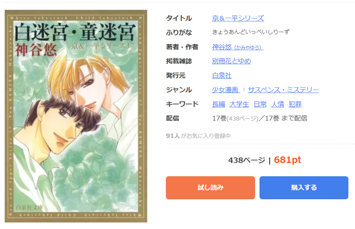Image resolution: width=355 pixels, height=229 pixels.
Task: Click the chevron between genre links
Action: 244,90
